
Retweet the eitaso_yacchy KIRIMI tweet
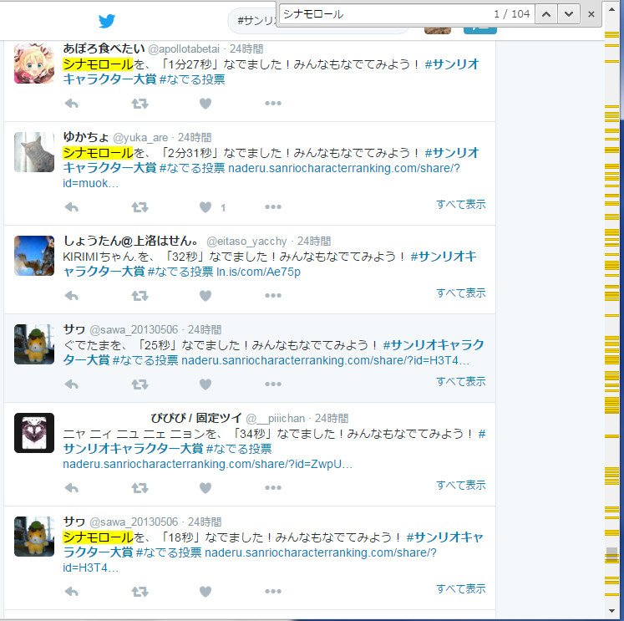(140, 296)
